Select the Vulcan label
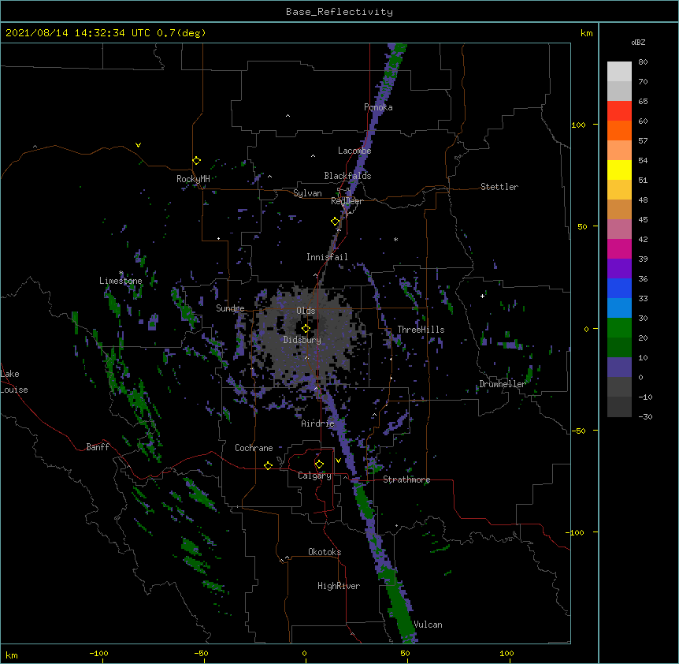The height and width of the screenshot is (664, 679). (428, 625)
